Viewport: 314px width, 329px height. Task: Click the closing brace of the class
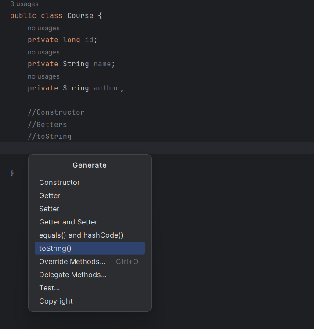12,173
